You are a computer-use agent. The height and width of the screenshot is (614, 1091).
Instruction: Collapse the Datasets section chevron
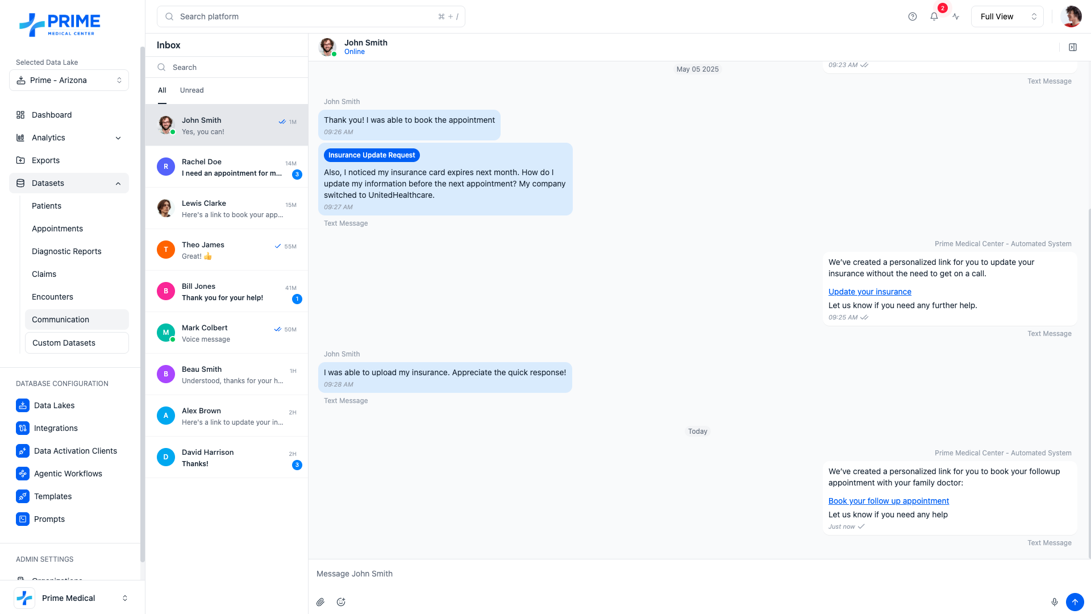(x=118, y=183)
